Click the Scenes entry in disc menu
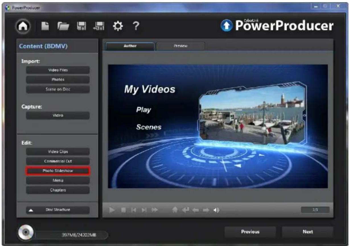Screen dimensions: 349x246 click(x=149, y=127)
